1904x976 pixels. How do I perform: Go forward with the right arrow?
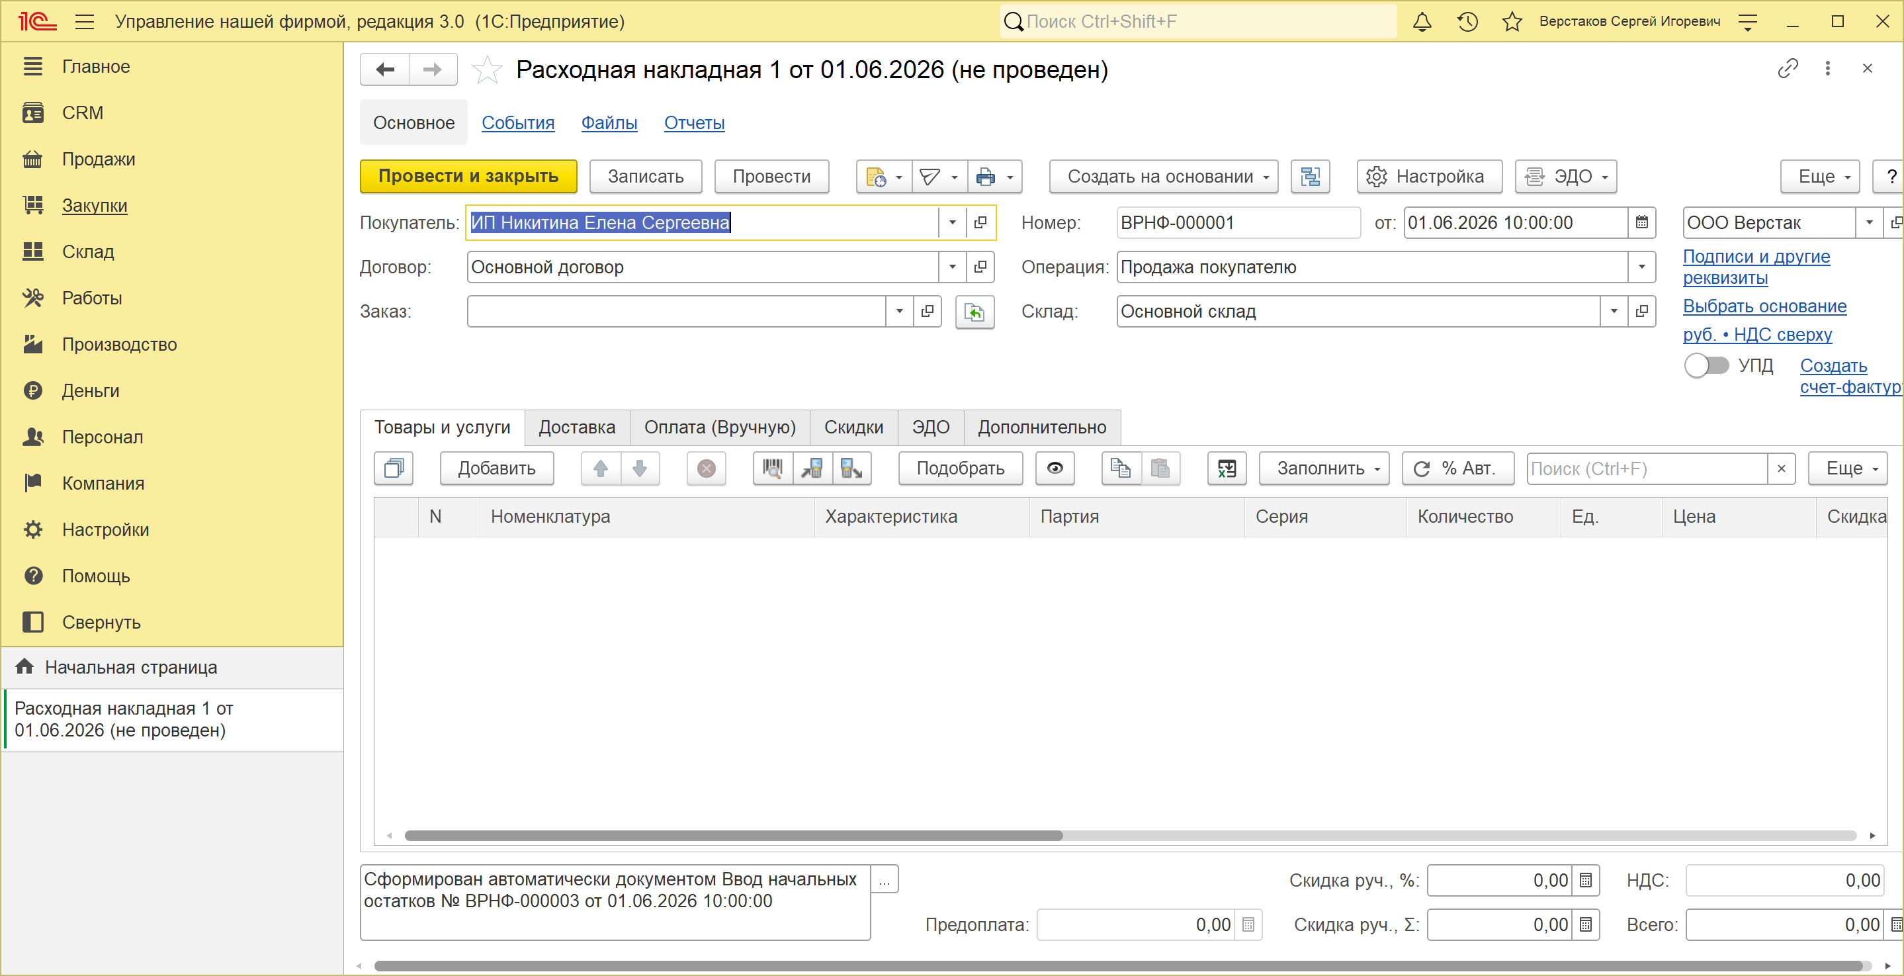point(433,69)
